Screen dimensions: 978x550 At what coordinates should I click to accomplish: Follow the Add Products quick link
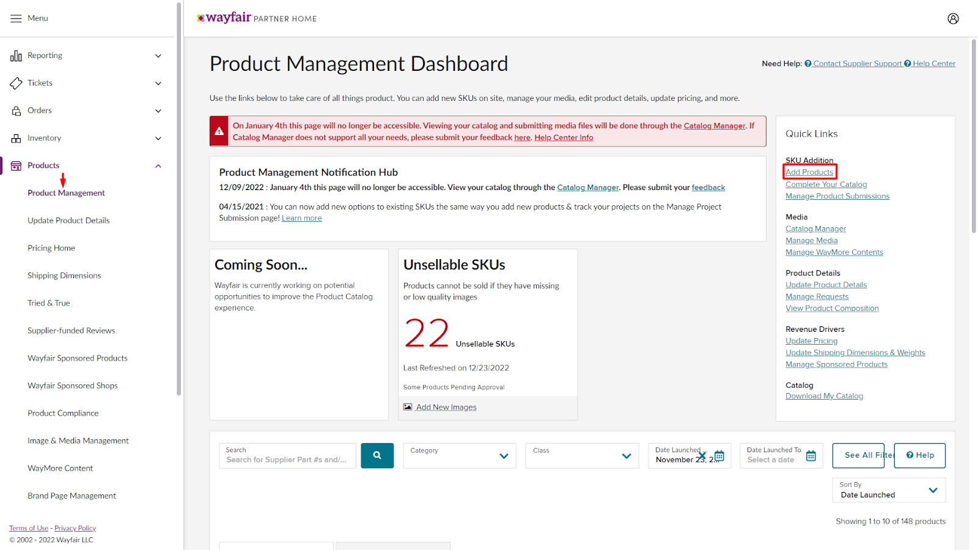pos(809,172)
